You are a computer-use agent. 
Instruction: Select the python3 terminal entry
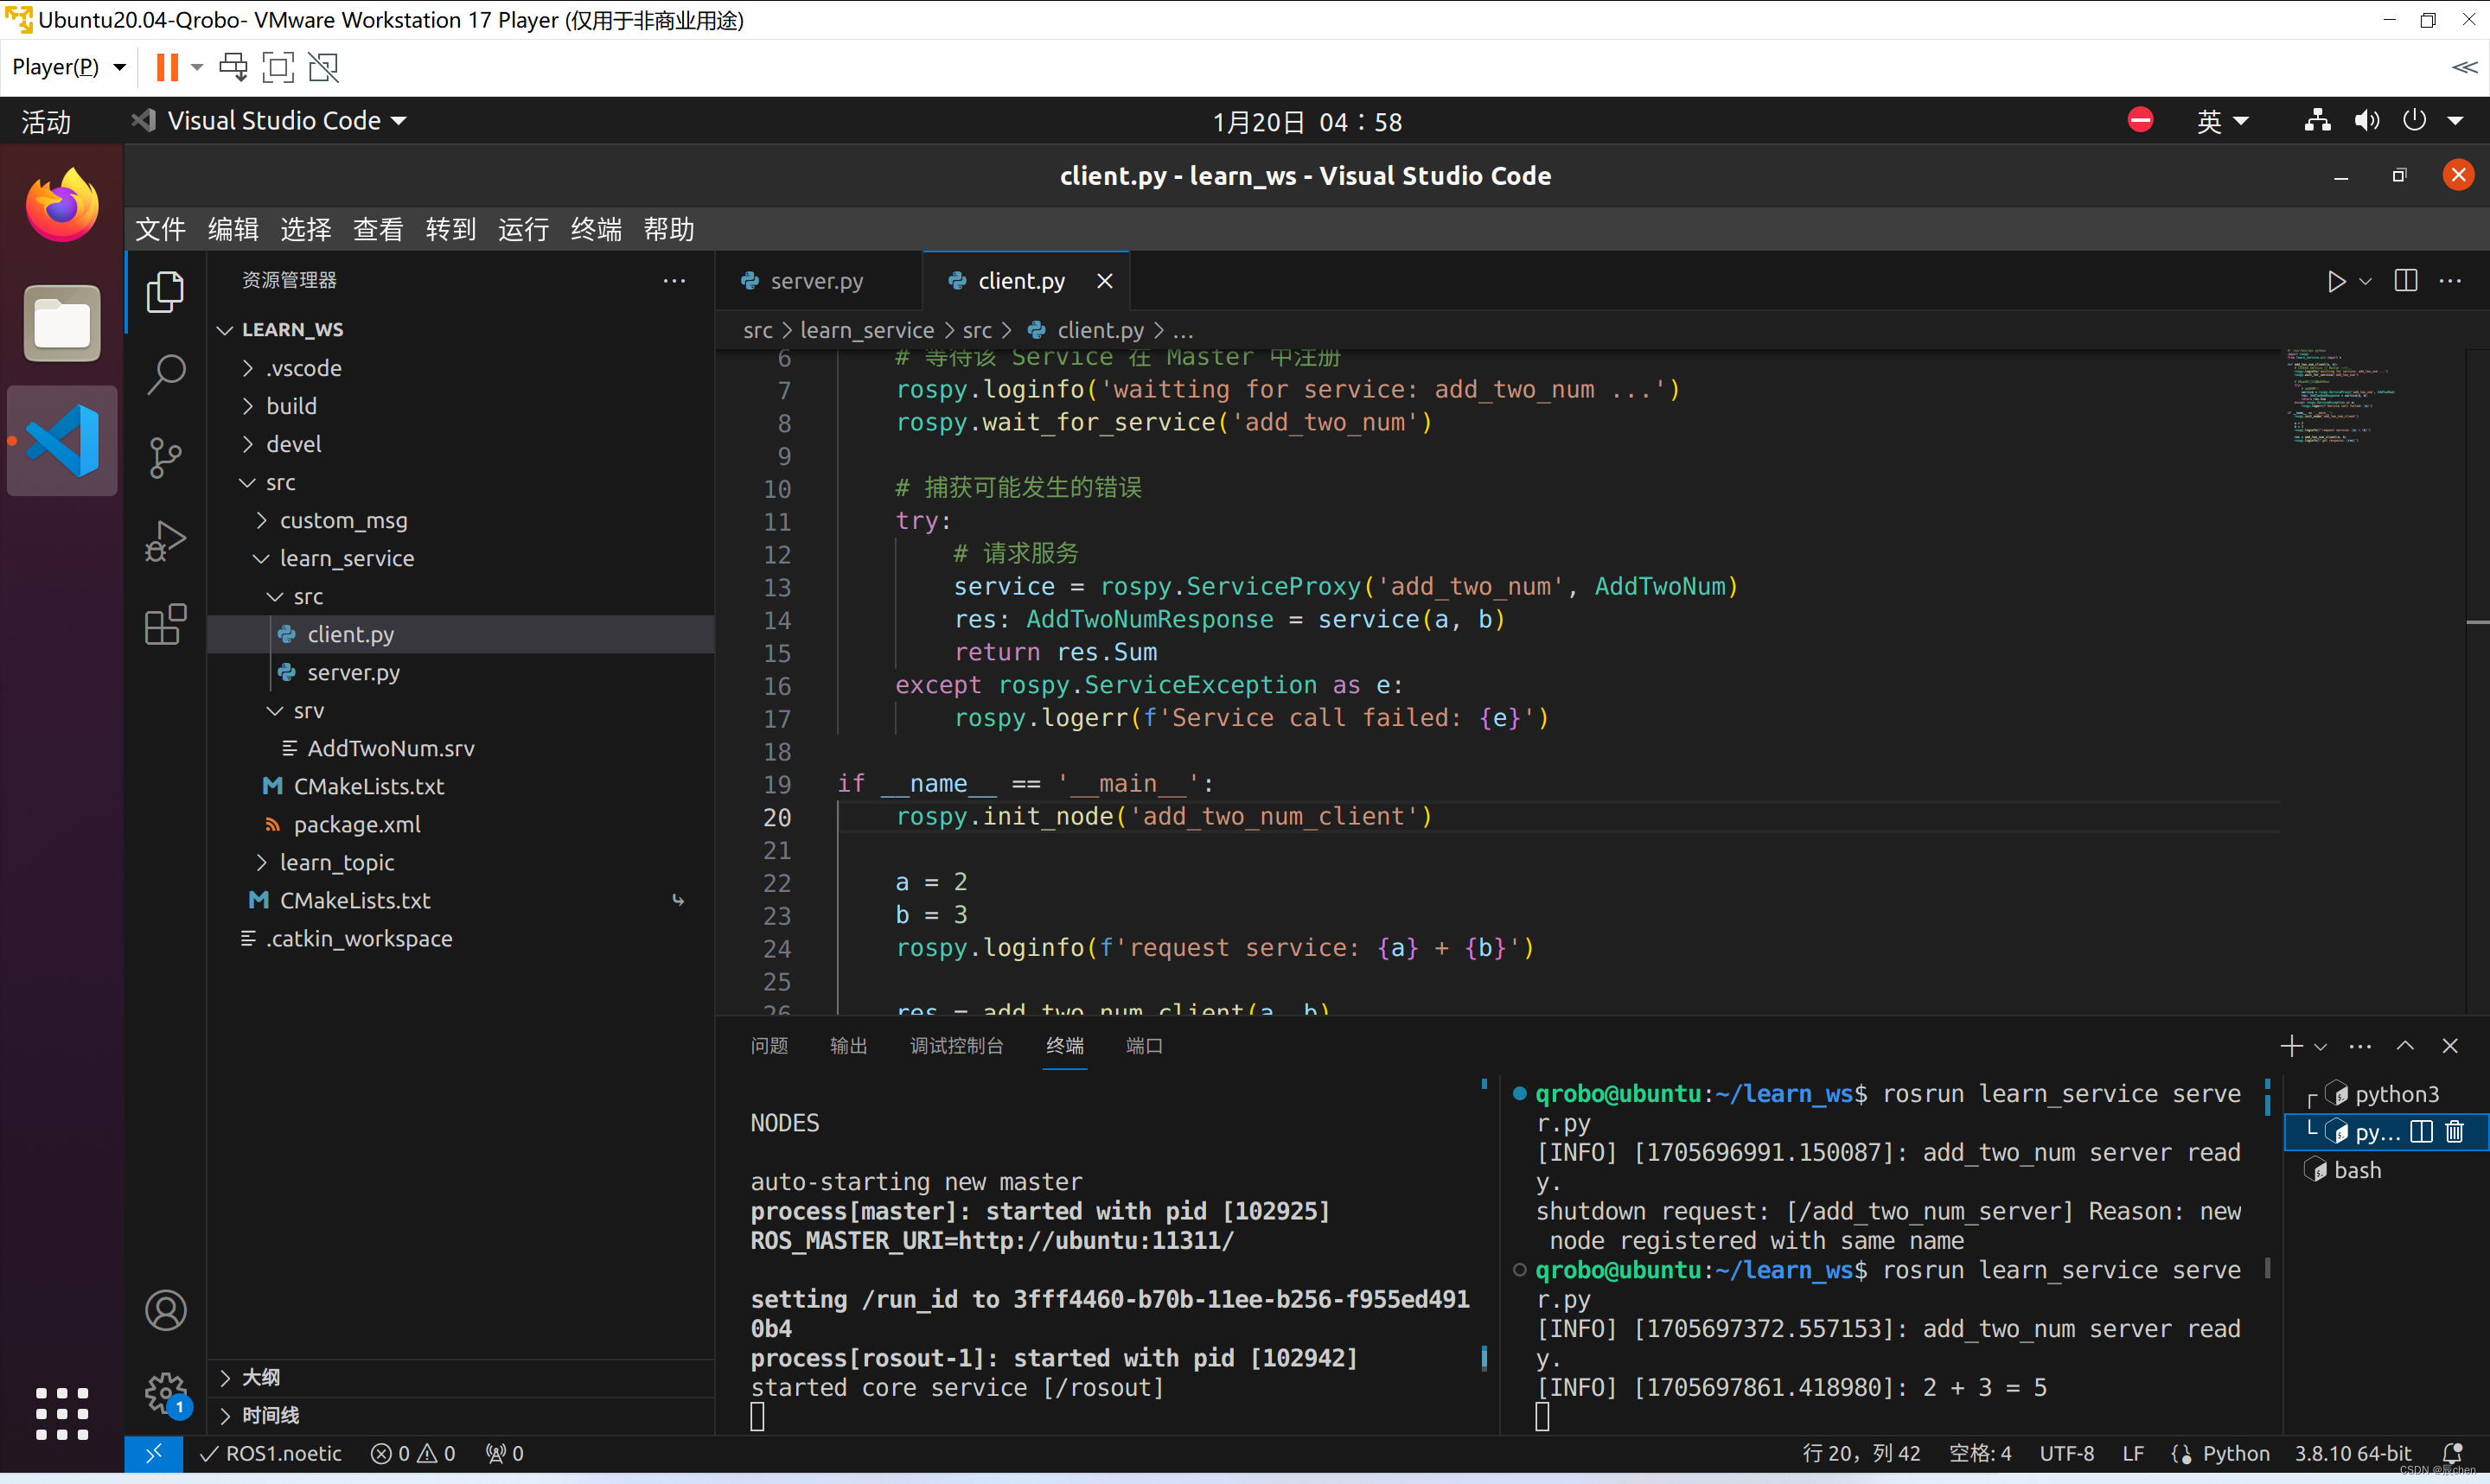tap(2396, 1094)
